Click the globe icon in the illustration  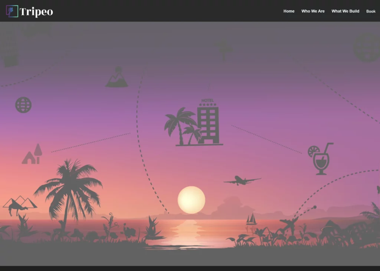tap(23, 105)
